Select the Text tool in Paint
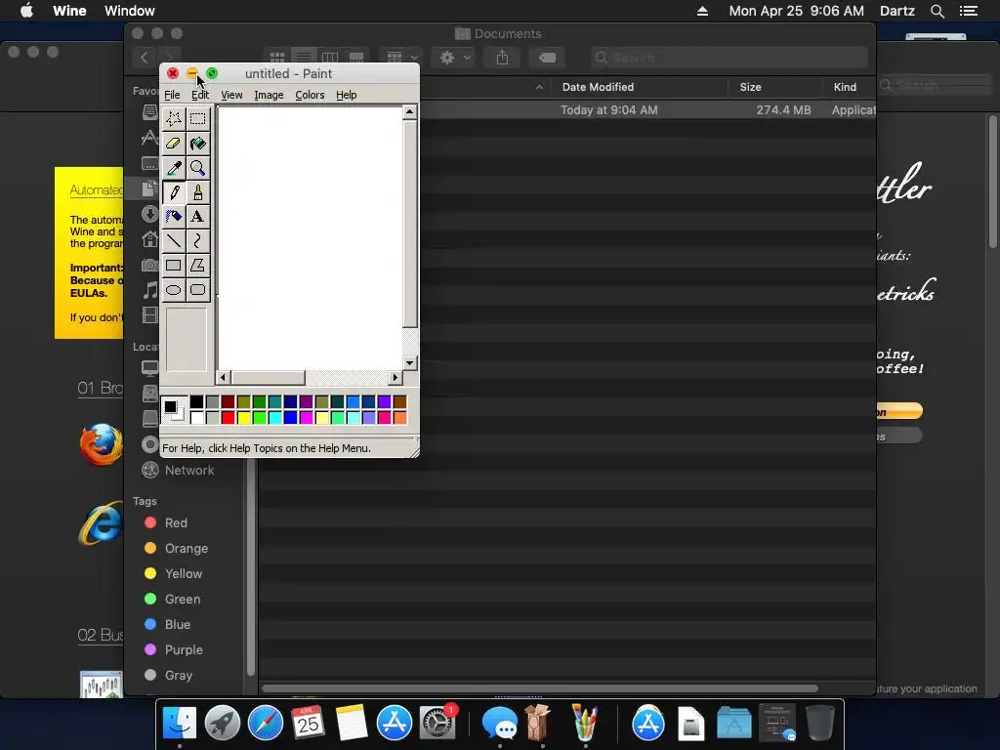 (197, 216)
